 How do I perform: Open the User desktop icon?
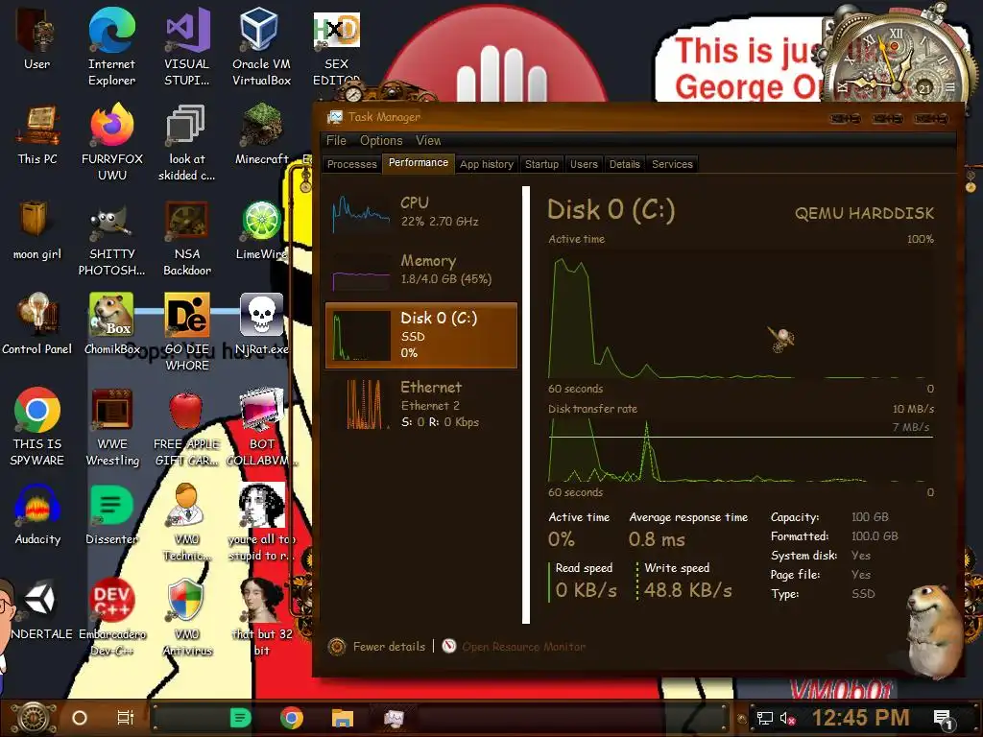point(36,38)
